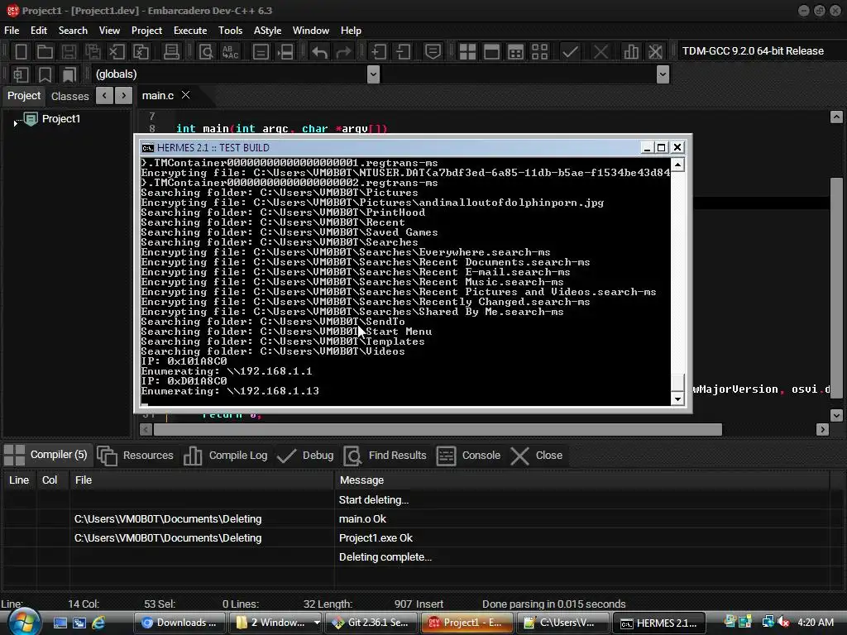Click HERMES console scrollbar up arrow
This screenshot has width=847, height=635.
click(677, 165)
